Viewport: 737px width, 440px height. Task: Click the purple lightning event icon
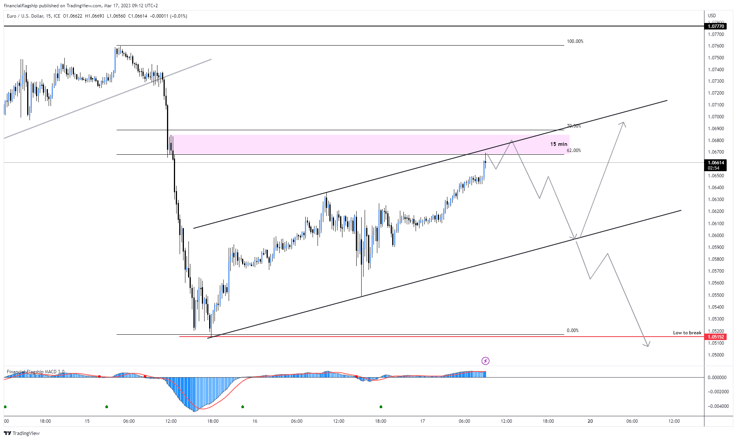pyautogui.click(x=485, y=361)
